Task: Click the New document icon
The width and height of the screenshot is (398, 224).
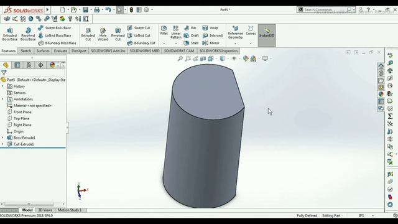Action: pyautogui.click(x=62, y=10)
